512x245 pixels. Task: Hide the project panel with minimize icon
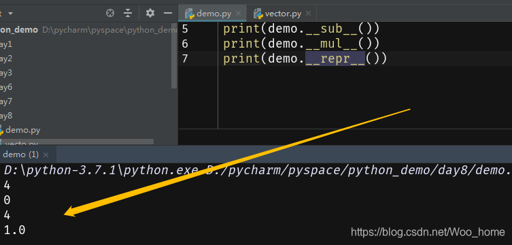coord(168,13)
